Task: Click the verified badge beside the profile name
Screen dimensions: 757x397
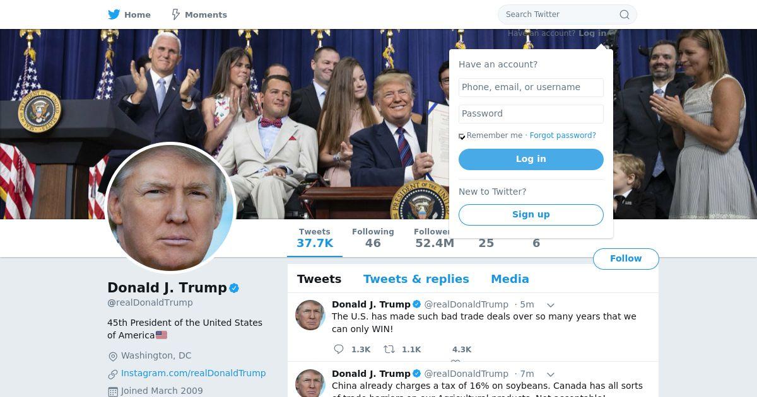Action: 234,288
